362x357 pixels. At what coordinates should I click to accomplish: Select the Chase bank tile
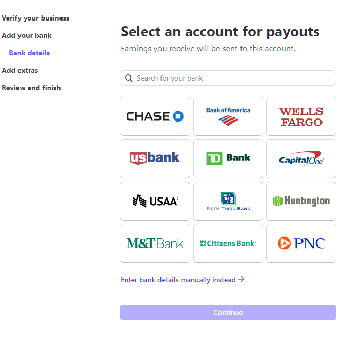[155, 116]
